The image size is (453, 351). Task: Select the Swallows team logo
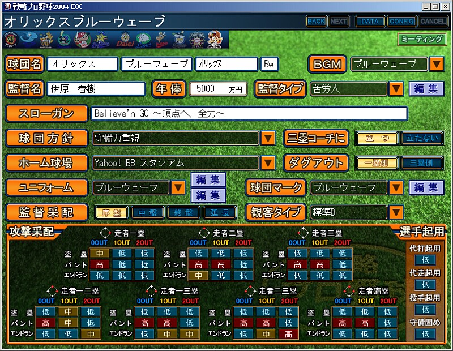64,40
